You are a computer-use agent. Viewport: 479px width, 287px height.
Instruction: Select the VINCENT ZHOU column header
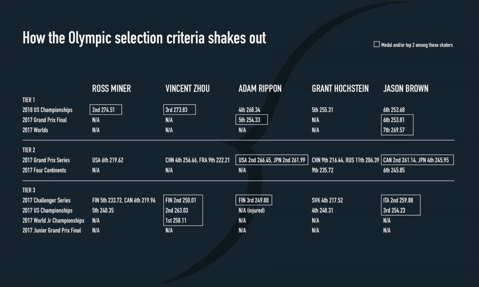[187, 89]
